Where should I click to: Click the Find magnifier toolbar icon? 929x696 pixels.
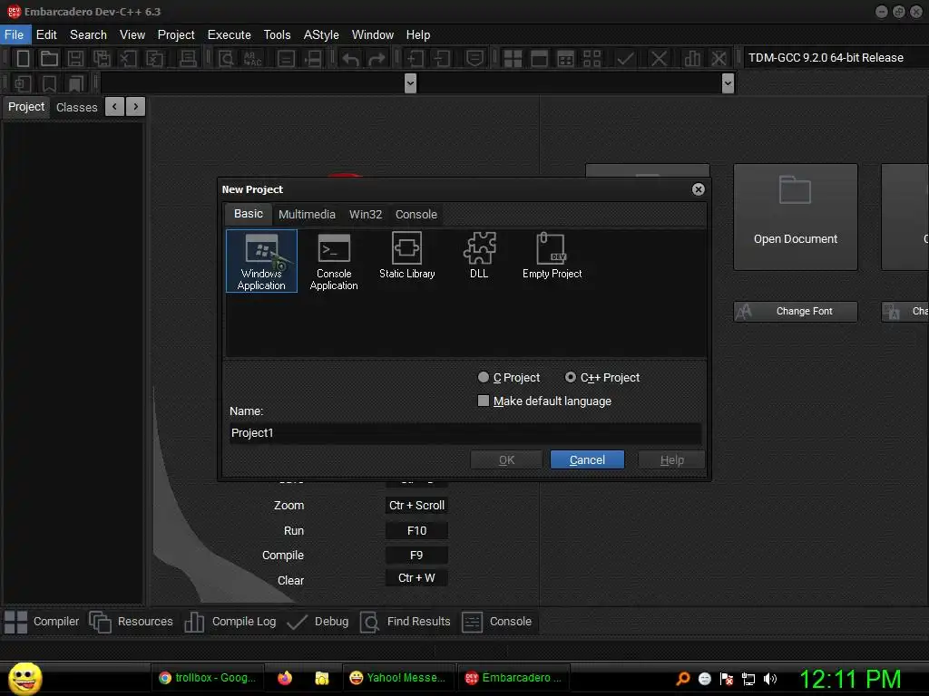tap(226, 58)
